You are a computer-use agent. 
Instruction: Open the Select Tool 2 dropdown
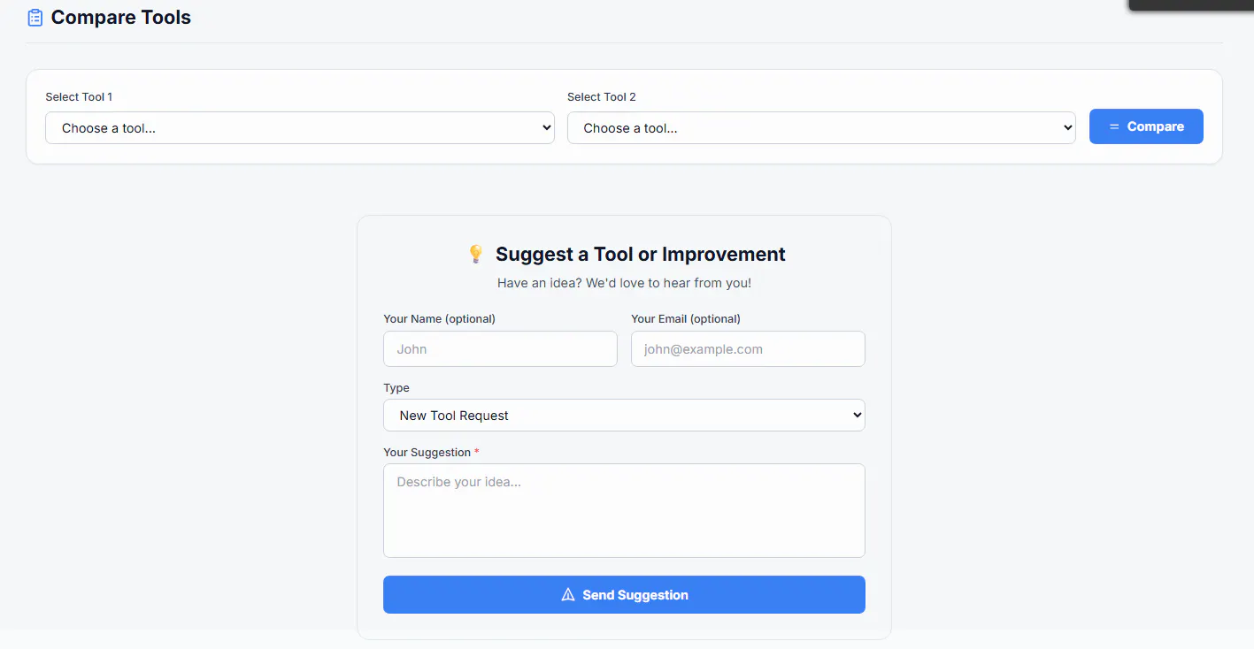tap(821, 127)
